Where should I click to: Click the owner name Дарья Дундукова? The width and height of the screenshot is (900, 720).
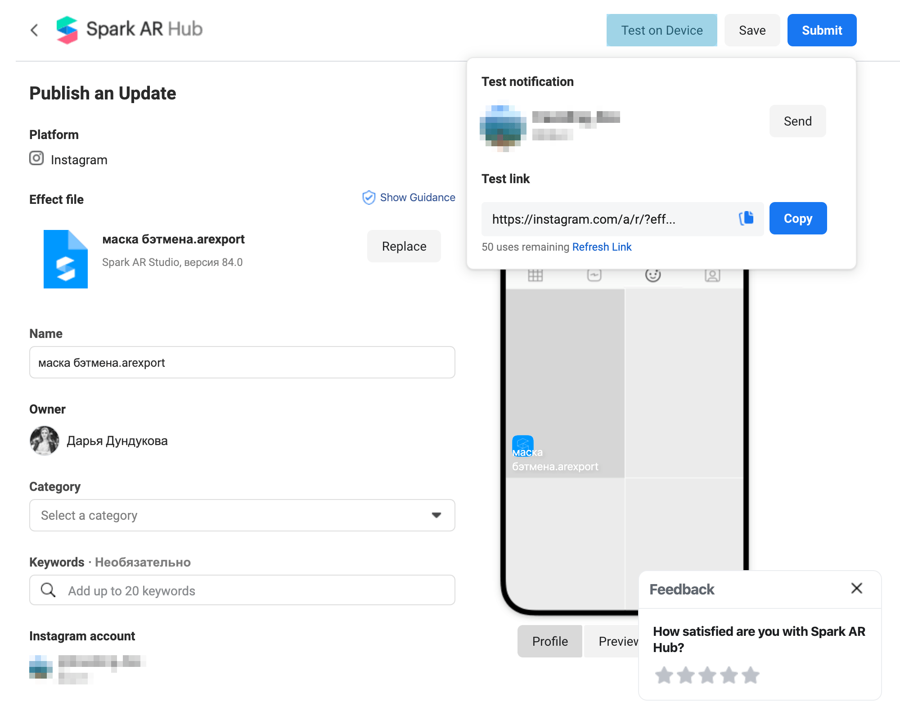117,441
